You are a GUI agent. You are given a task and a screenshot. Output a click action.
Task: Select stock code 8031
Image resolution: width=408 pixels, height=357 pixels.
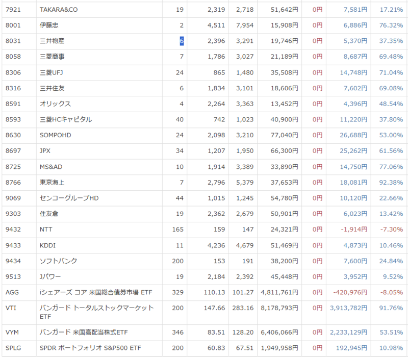click(13, 41)
